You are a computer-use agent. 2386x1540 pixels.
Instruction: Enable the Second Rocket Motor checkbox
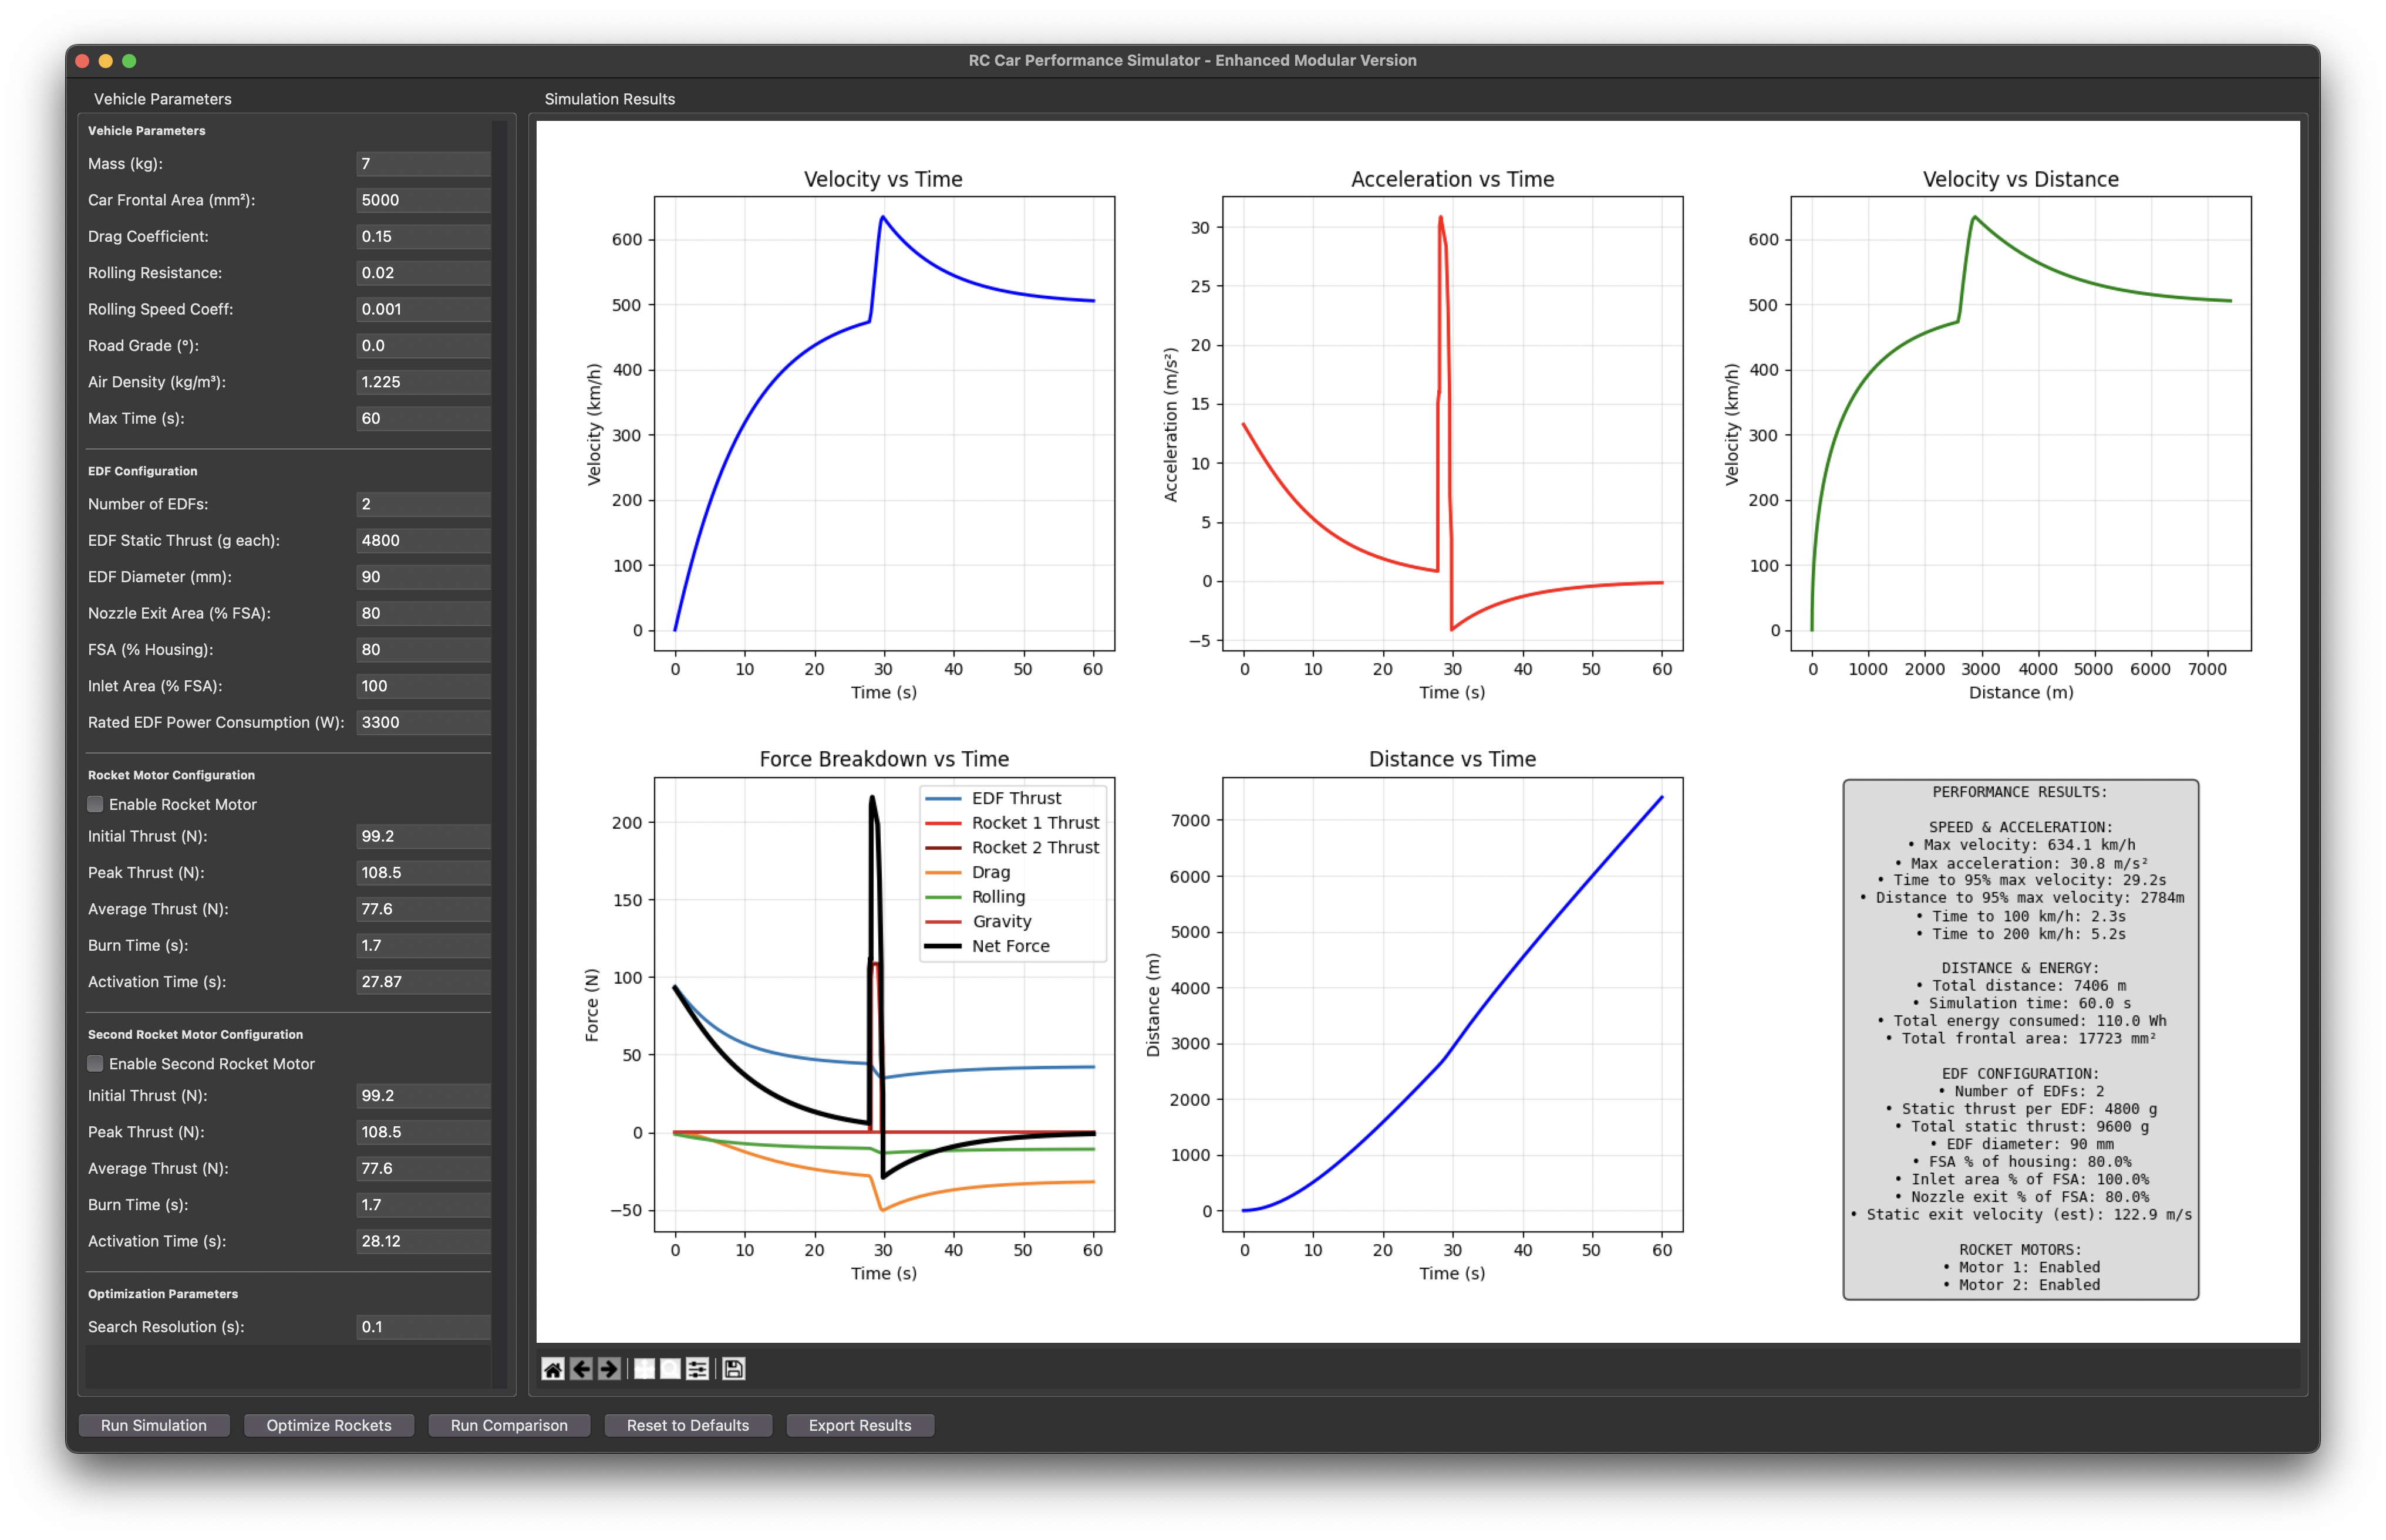(x=95, y=1063)
